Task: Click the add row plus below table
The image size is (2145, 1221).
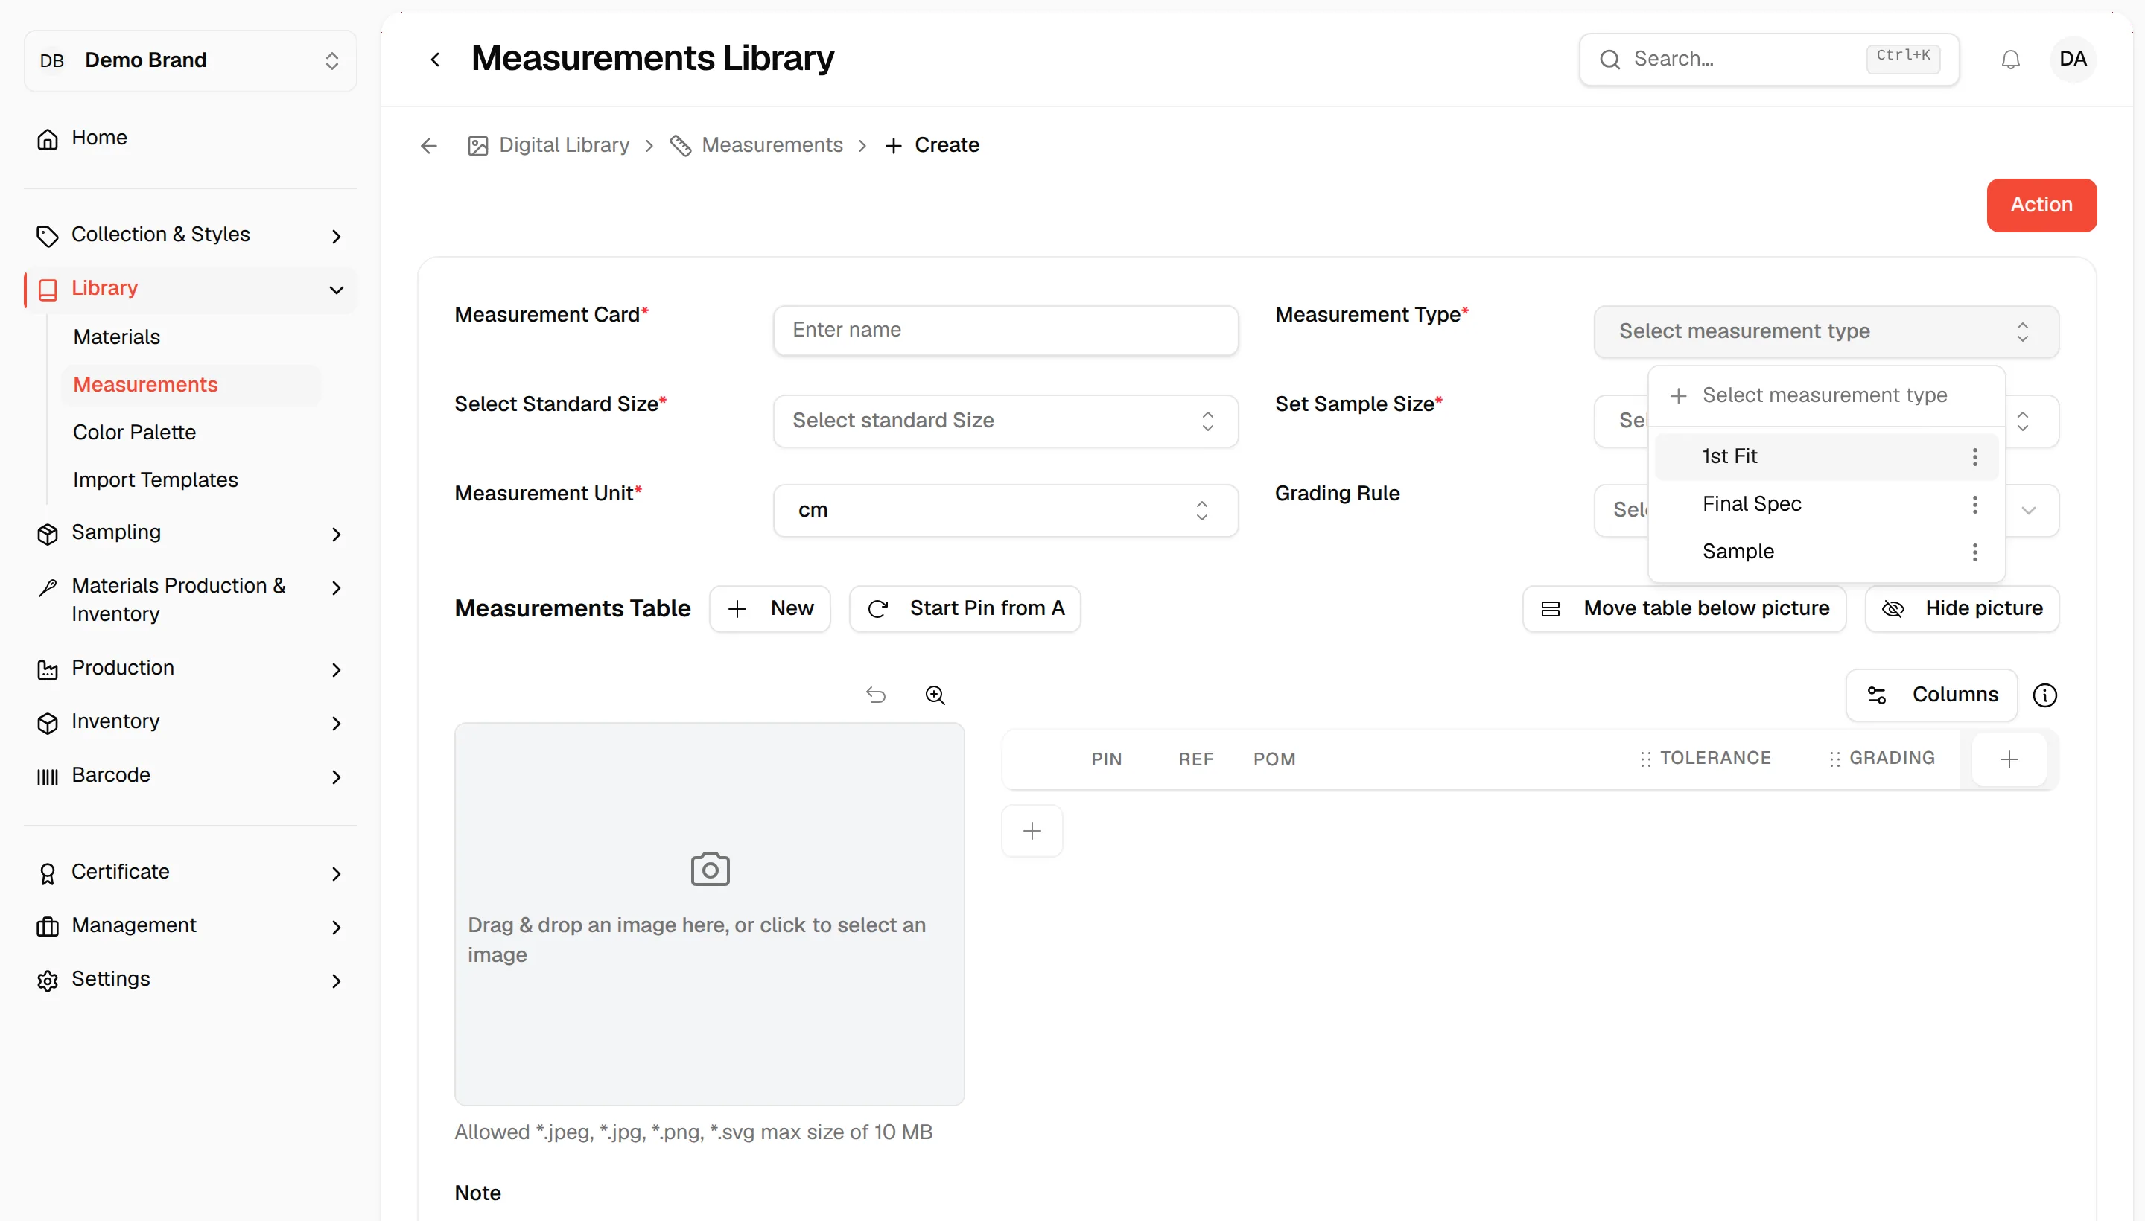Action: point(1032,831)
